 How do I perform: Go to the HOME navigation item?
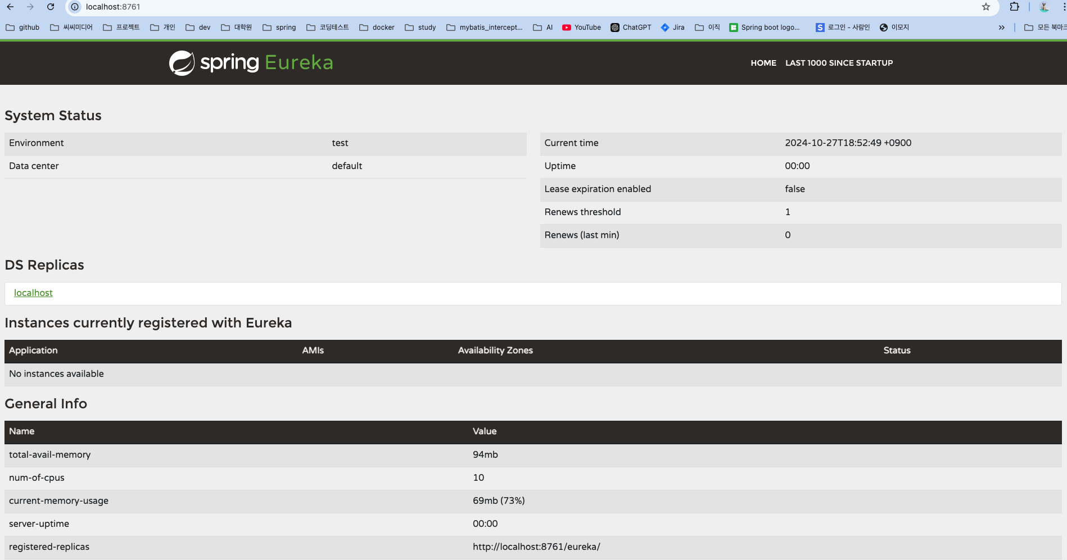tap(763, 63)
